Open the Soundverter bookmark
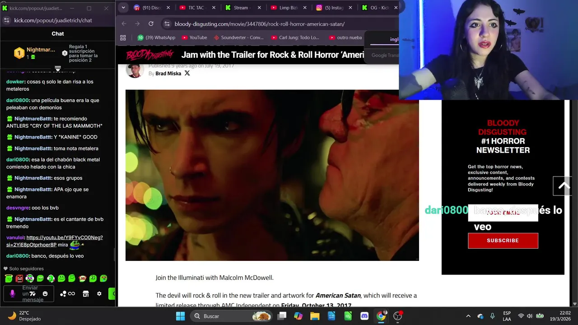578x325 pixels. click(239, 37)
